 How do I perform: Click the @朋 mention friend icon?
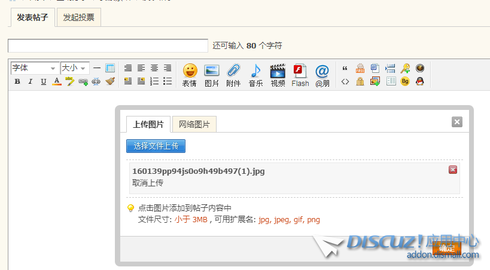(x=322, y=75)
